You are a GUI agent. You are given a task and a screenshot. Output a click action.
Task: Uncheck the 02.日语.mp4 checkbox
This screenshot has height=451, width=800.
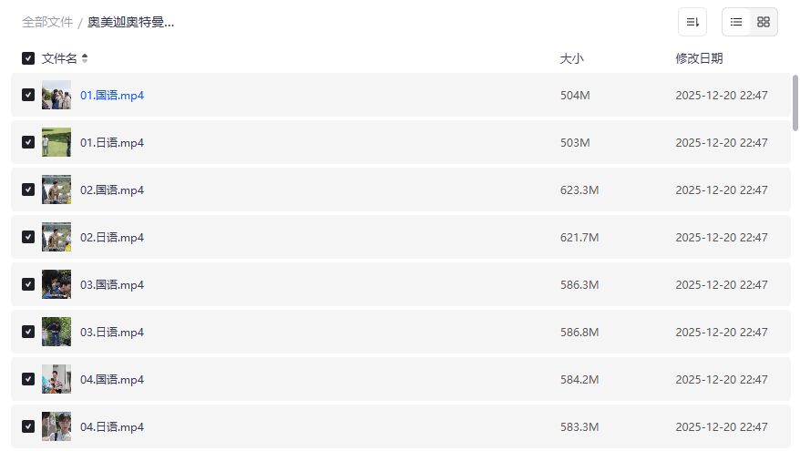28,237
